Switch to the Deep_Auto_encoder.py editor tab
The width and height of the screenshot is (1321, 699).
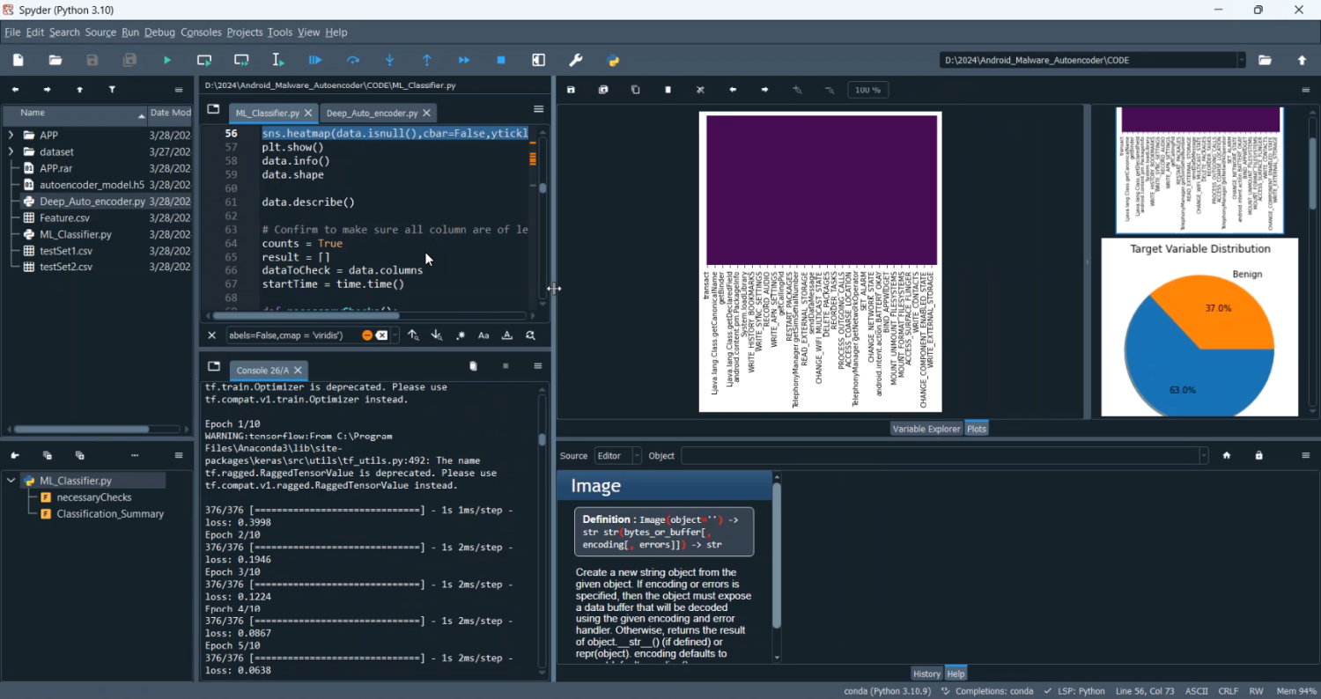[379, 114]
